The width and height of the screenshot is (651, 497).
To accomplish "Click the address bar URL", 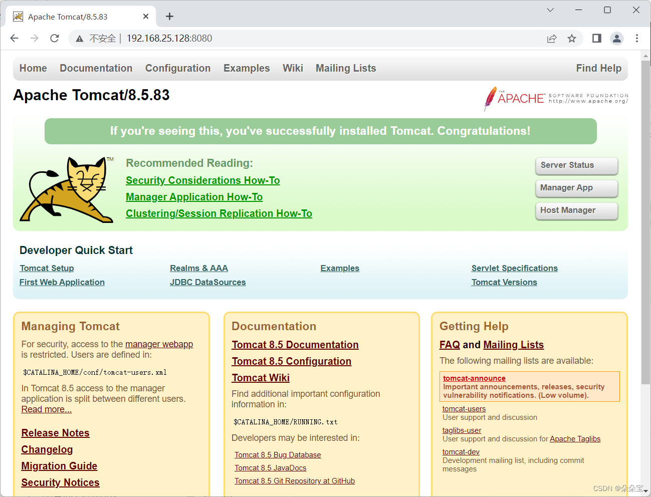I will [x=169, y=39].
